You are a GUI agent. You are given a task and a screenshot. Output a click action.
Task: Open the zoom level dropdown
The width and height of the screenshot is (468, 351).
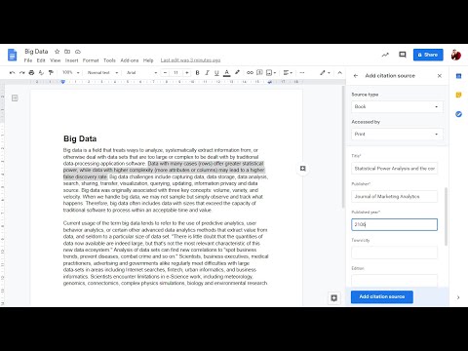click(71, 72)
